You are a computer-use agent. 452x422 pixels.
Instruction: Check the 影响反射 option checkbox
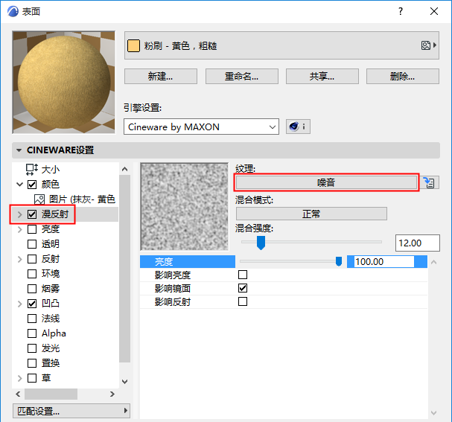(243, 301)
